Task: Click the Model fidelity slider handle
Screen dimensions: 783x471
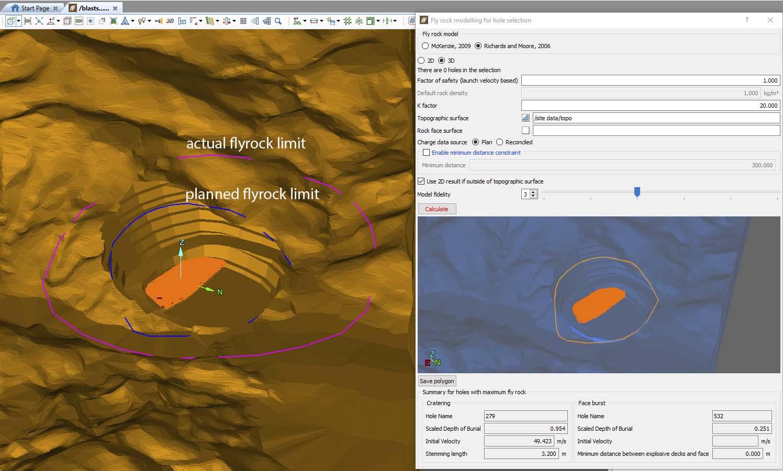Action: (637, 192)
